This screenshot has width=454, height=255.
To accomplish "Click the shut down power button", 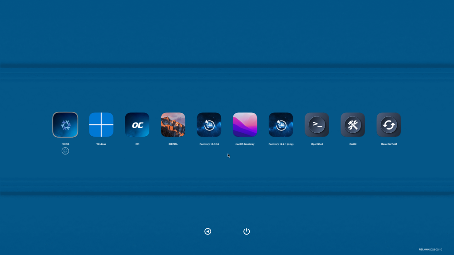I will tap(247, 231).
